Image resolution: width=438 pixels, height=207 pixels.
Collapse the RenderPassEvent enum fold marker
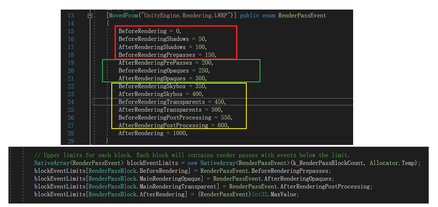pyautogui.click(x=90, y=16)
